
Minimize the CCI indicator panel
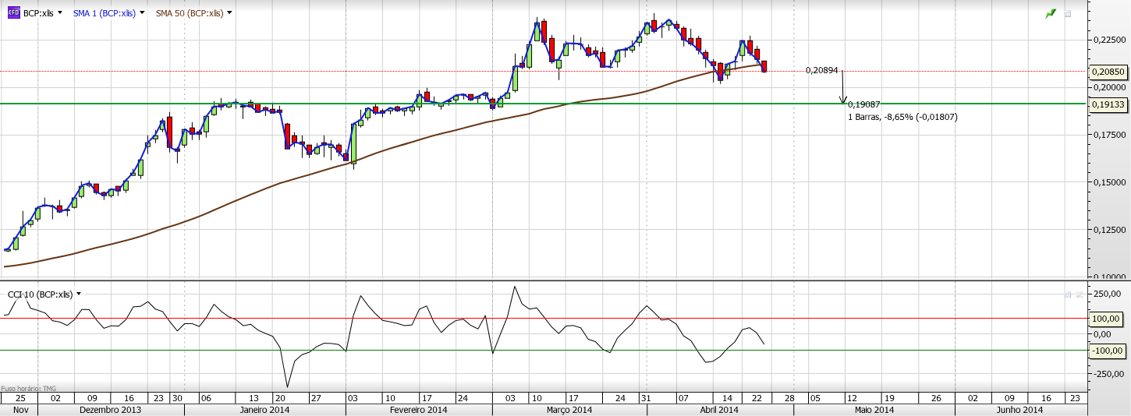(x=1069, y=295)
